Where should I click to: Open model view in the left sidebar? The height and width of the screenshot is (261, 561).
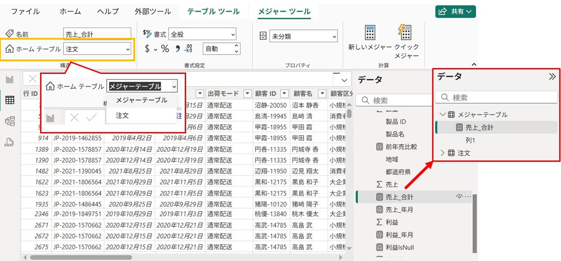(x=9, y=121)
